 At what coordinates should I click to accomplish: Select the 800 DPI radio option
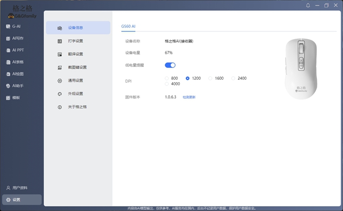point(168,78)
